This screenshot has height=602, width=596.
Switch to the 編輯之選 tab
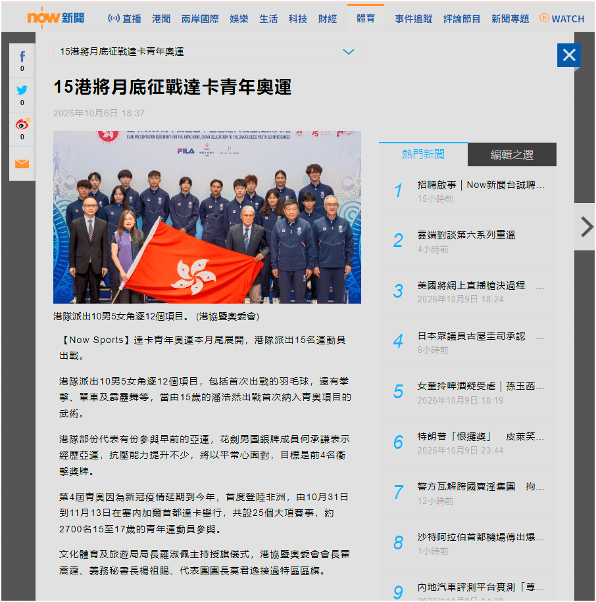[x=512, y=154]
